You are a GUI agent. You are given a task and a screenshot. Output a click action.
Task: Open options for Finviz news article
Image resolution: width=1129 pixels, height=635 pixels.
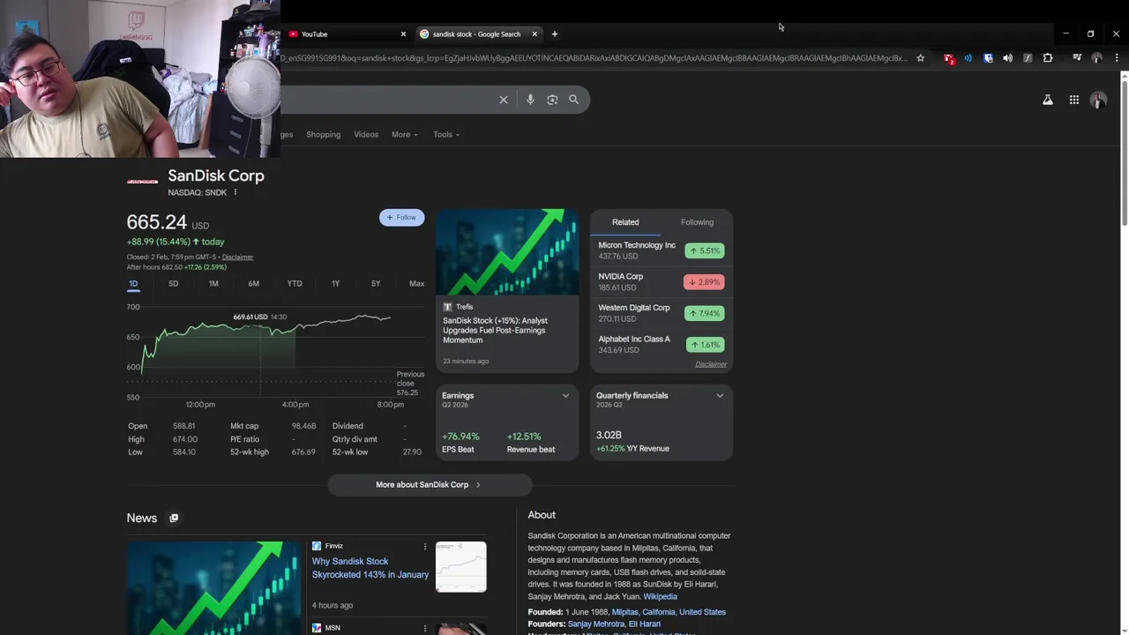coord(425,547)
